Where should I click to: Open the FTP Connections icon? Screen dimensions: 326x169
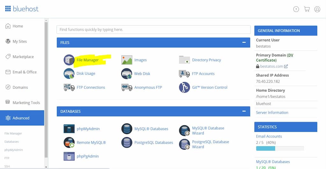tap(69, 87)
